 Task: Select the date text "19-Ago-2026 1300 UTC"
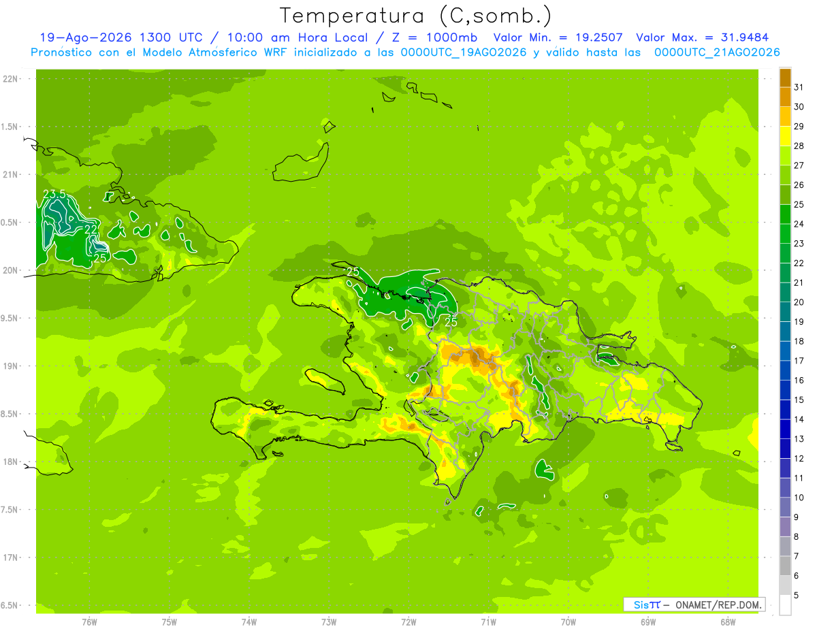[x=121, y=37]
